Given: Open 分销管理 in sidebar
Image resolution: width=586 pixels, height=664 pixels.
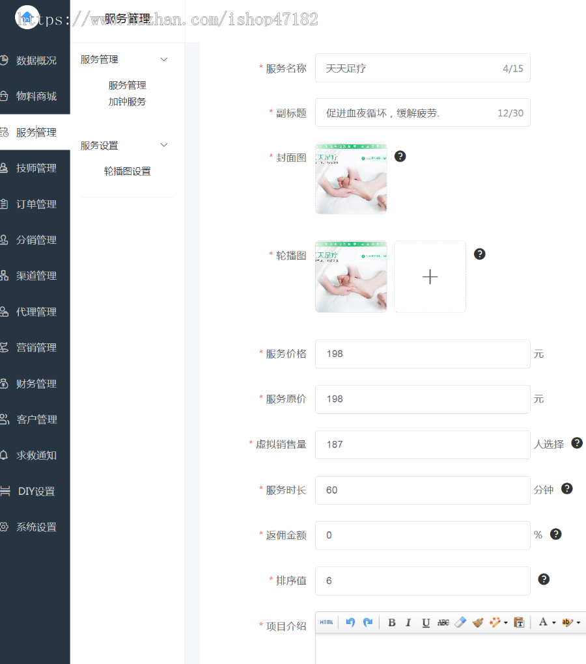Looking at the screenshot, I should click(35, 240).
